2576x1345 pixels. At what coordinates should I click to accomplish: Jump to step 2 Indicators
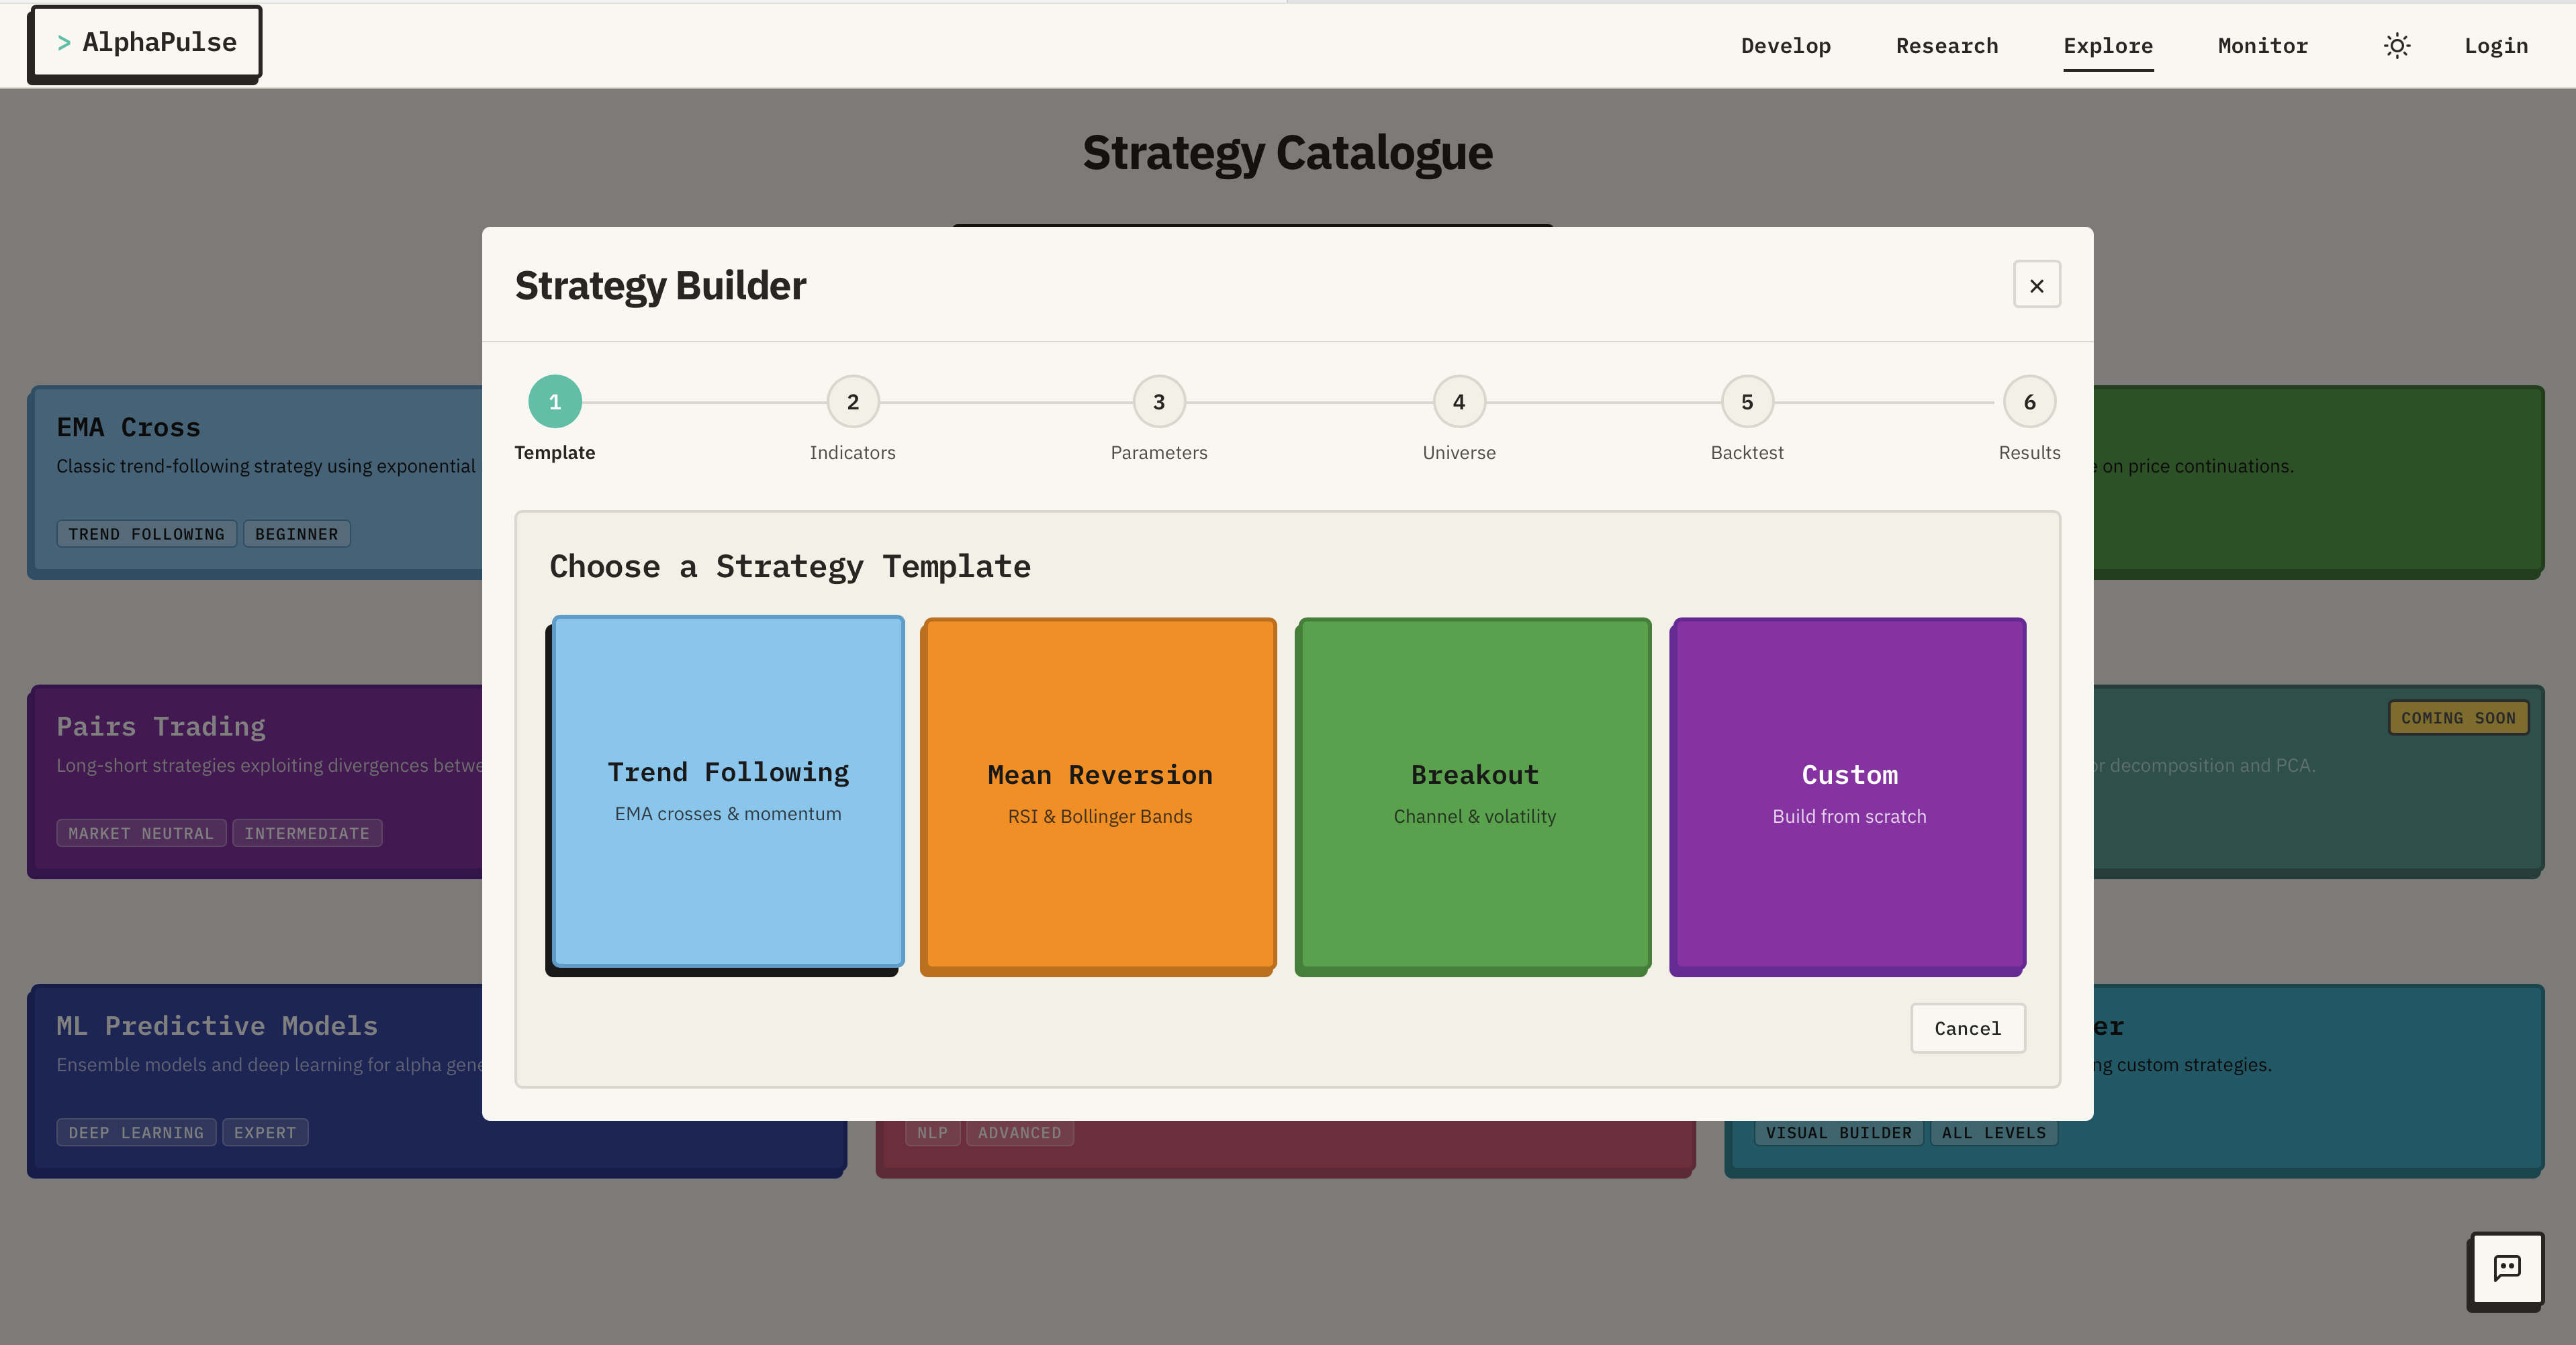click(x=852, y=402)
